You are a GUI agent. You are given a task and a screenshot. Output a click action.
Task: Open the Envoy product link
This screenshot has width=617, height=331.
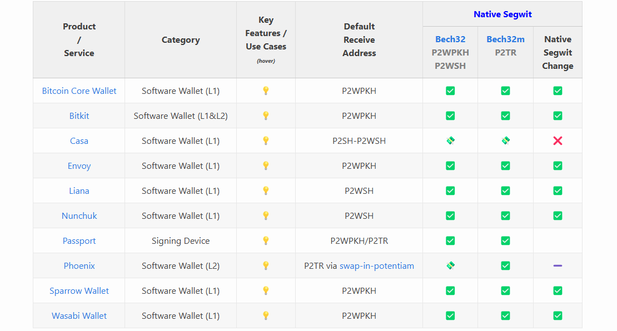[79, 166]
